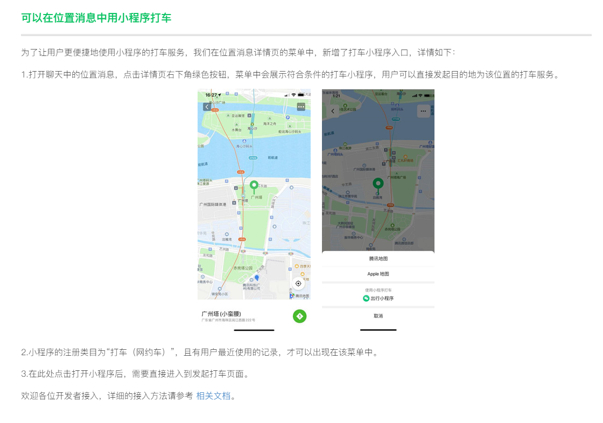Tap the three-dot button in right phone screenshot
Image resolution: width=603 pixels, height=423 pixels.
[423, 111]
